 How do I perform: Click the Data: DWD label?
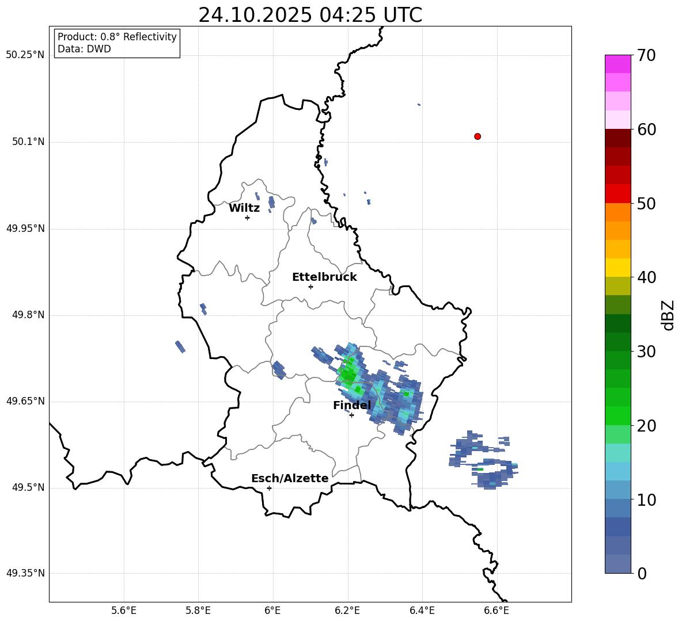tap(84, 49)
